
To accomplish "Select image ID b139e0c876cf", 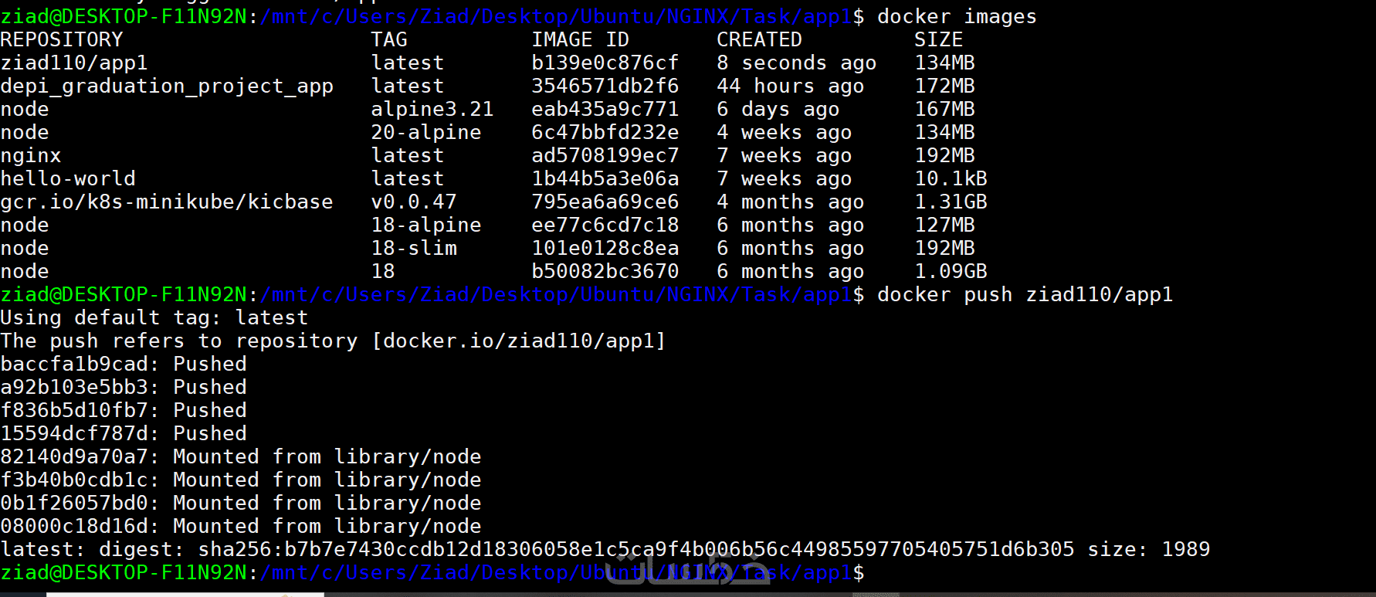I will click(605, 63).
